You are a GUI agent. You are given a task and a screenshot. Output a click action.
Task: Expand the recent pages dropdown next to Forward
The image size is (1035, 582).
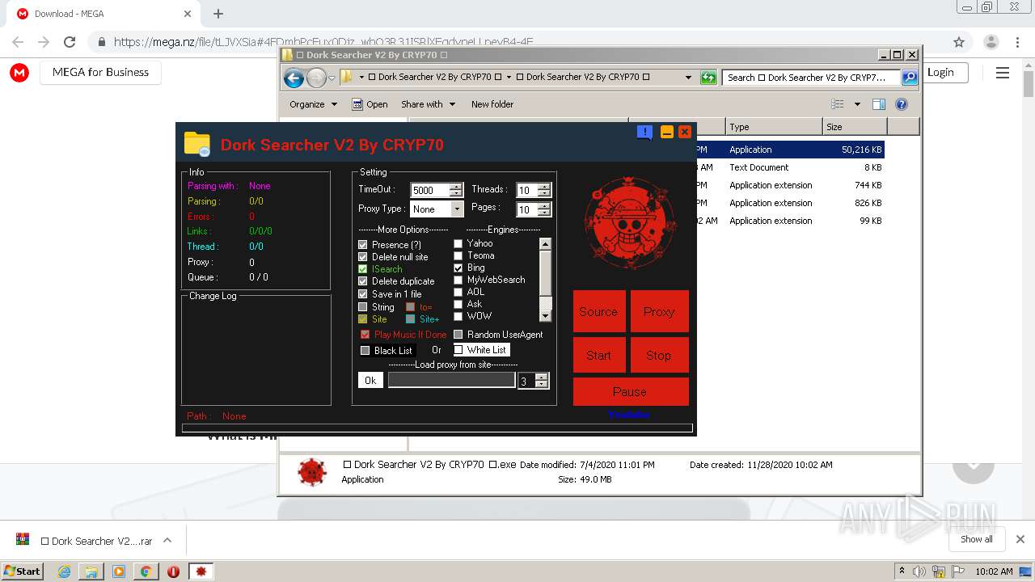point(332,78)
